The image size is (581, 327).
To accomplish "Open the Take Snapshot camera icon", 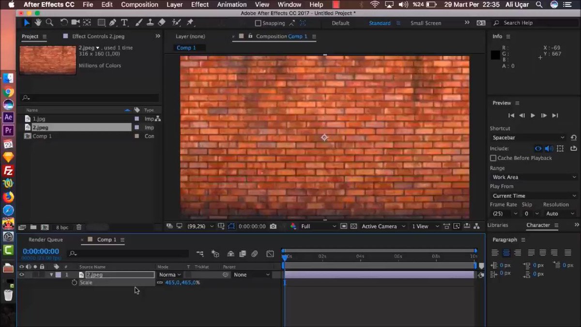I will 273,226.
